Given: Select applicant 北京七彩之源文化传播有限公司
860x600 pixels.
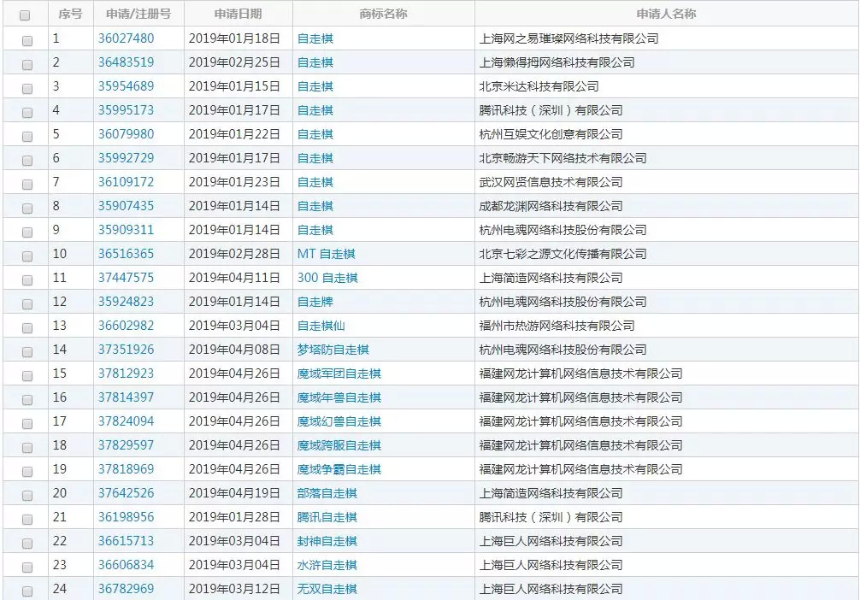Looking at the screenshot, I should click(x=563, y=254).
